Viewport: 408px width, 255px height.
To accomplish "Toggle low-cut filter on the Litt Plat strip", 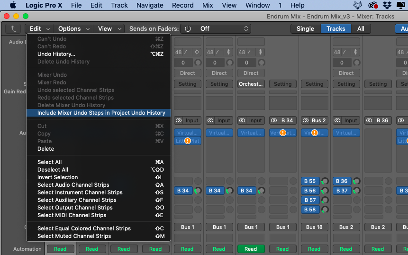I will pyautogui.click(x=188, y=52).
